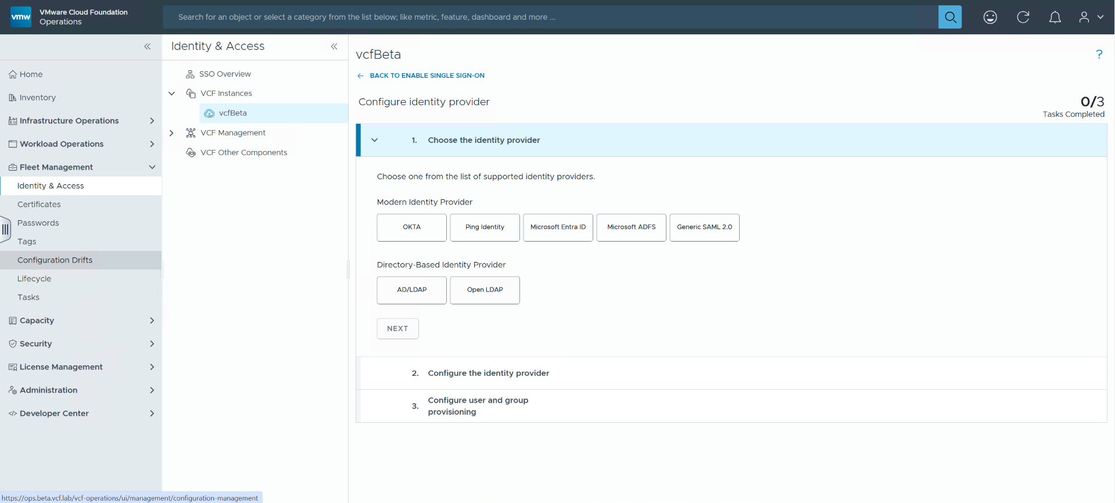Open step 2 Configure the identity provider
This screenshot has height=503, width=1115.
click(732, 373)
